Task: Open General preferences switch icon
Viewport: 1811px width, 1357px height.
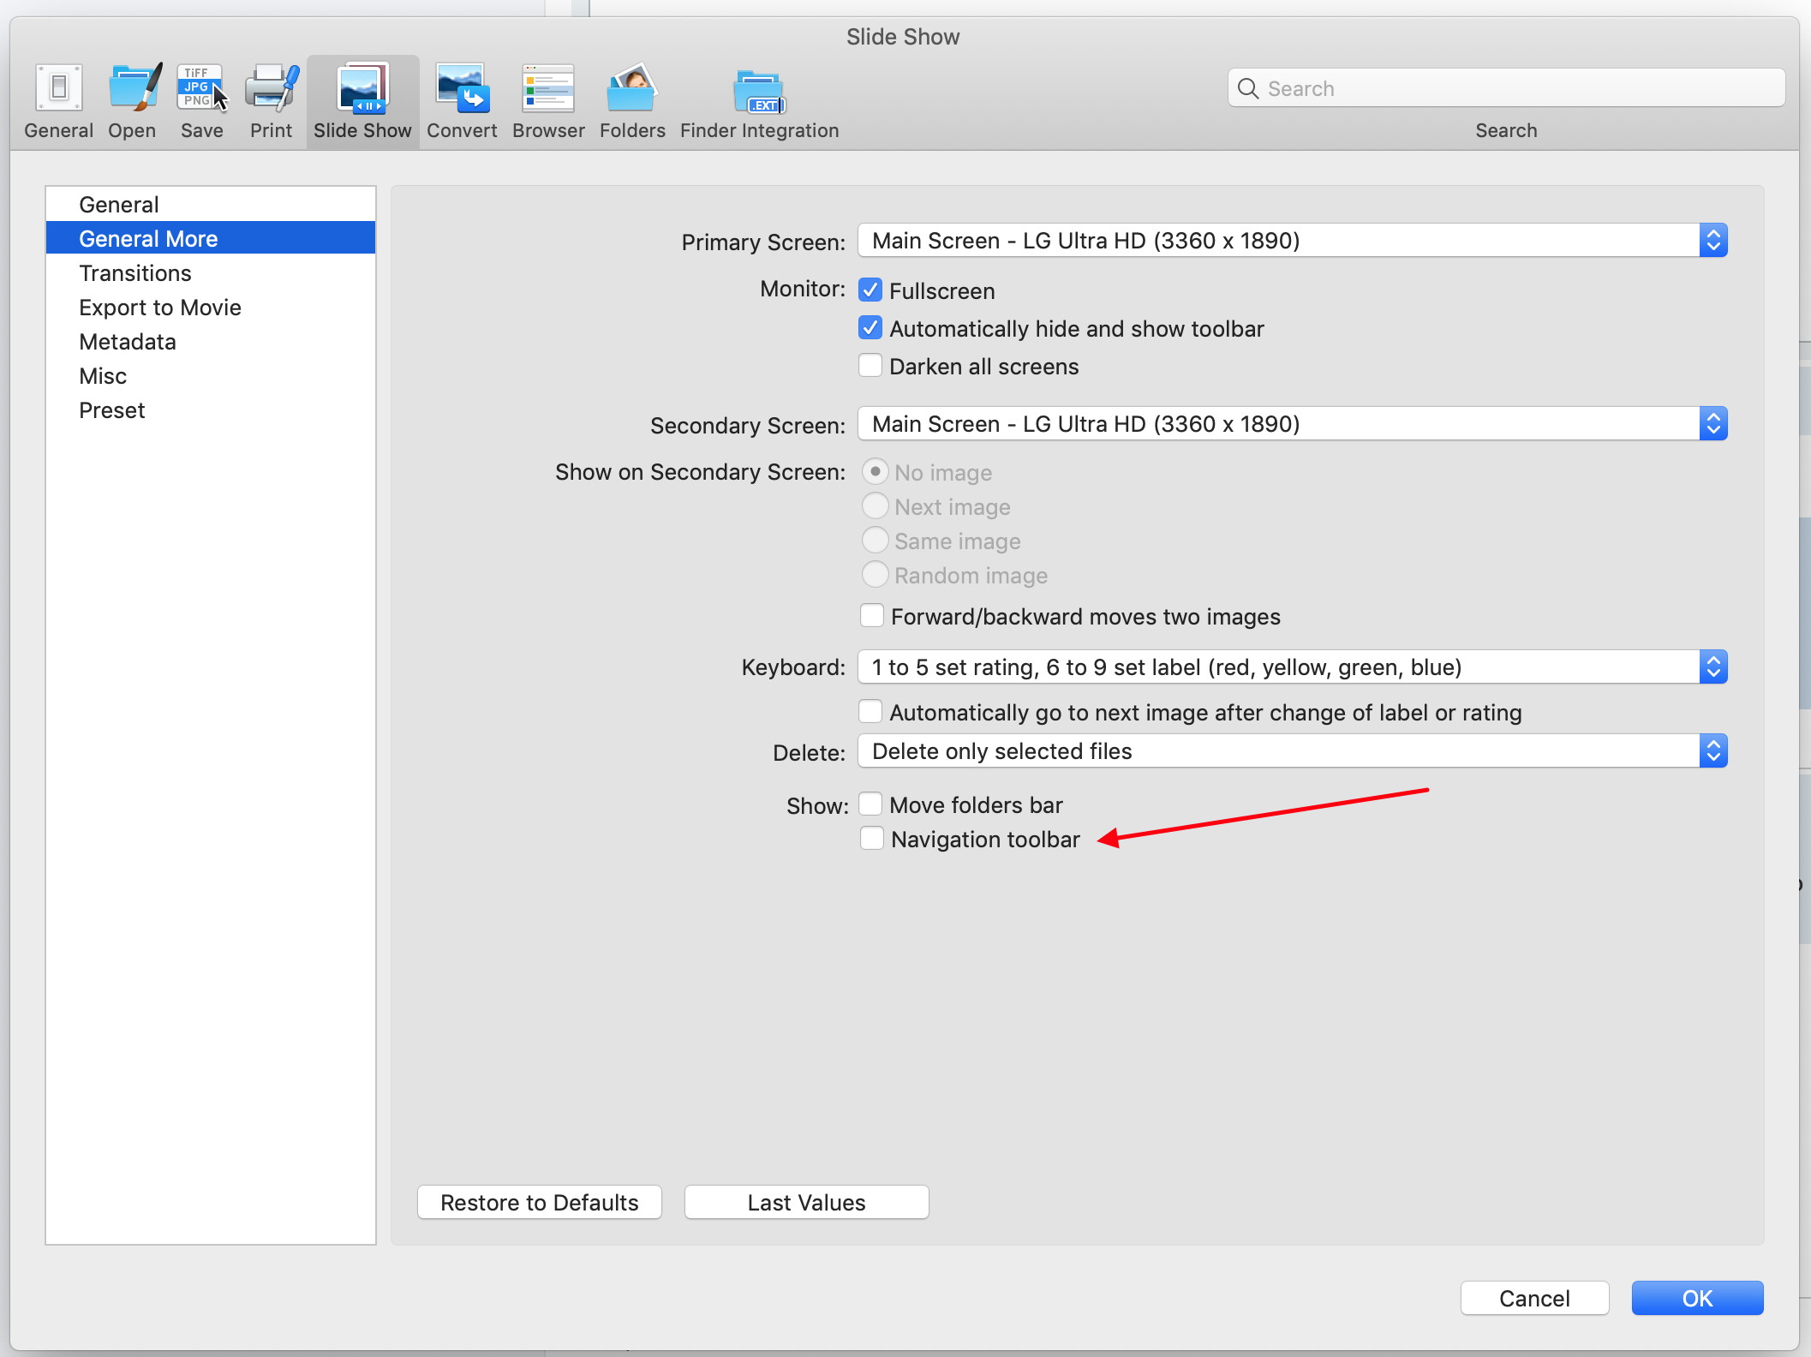Action: [x=58, y=88]
